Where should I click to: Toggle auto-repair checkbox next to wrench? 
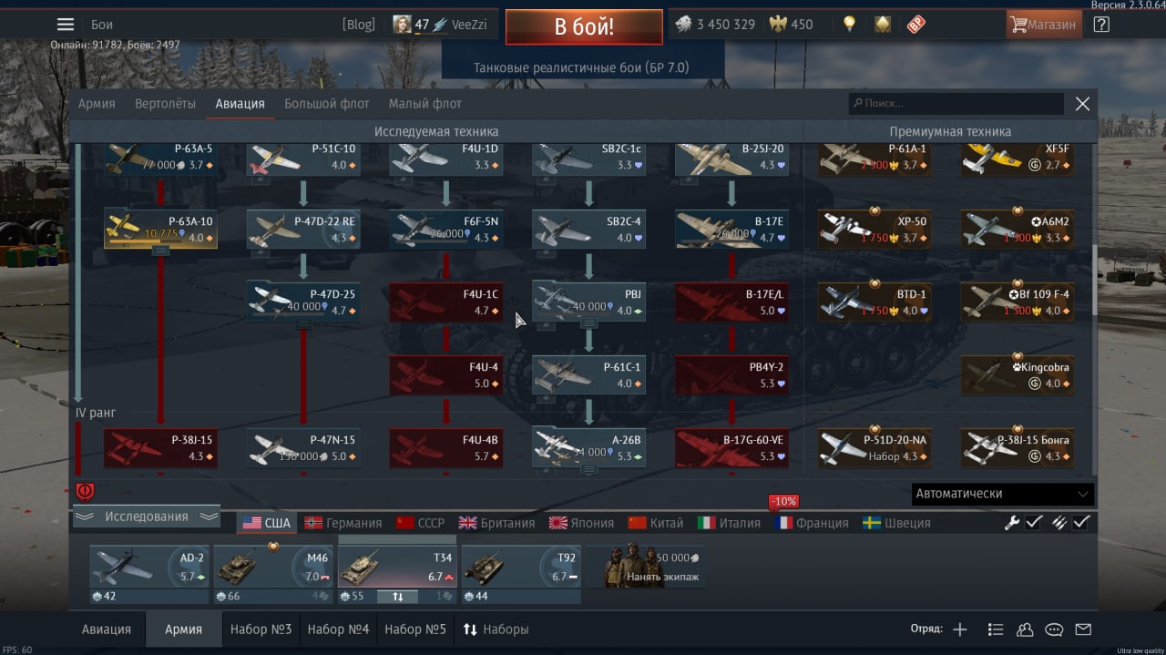[1034, 522]
